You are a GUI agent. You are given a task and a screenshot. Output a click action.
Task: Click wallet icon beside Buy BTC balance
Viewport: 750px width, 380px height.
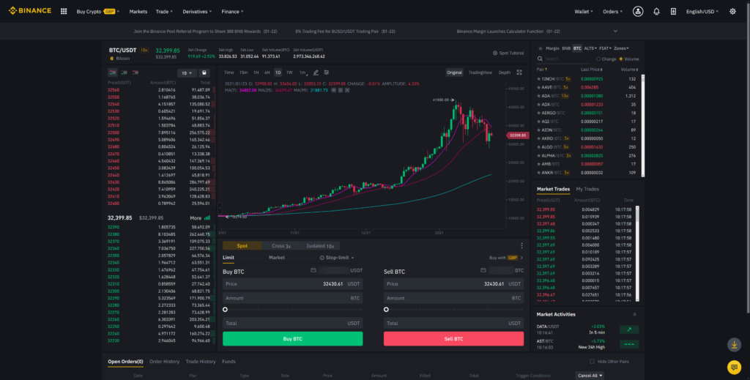click(313, 271)
